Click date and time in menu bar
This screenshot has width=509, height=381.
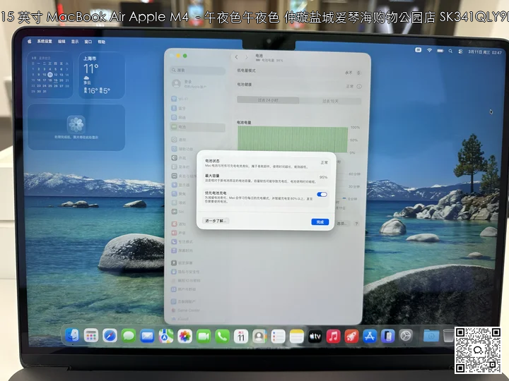485,52
